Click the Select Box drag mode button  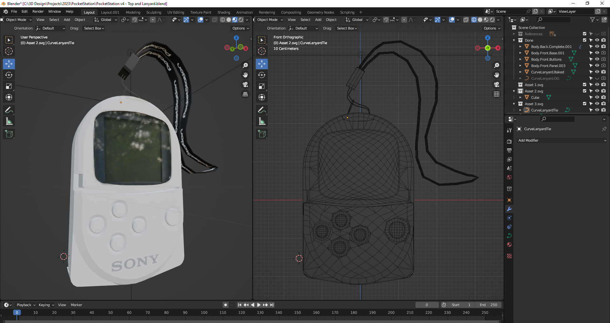click(x=93, y=28)
